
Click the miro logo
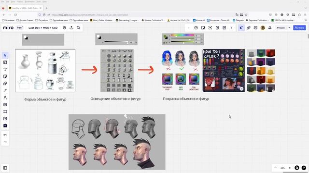tap(8, 28)
